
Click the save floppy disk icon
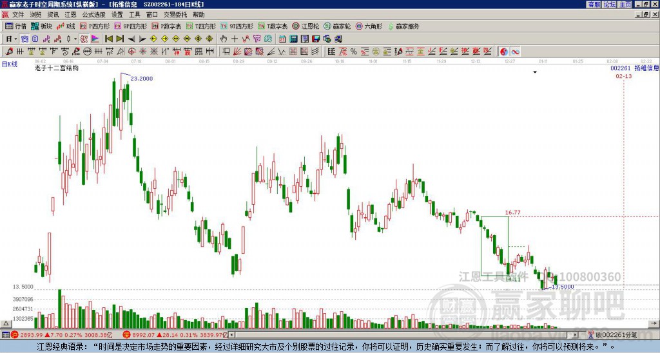click(x=316, y=39)
